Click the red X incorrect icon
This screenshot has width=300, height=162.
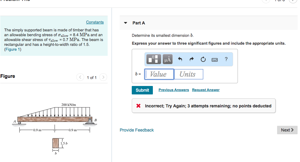tap(138, 106)
